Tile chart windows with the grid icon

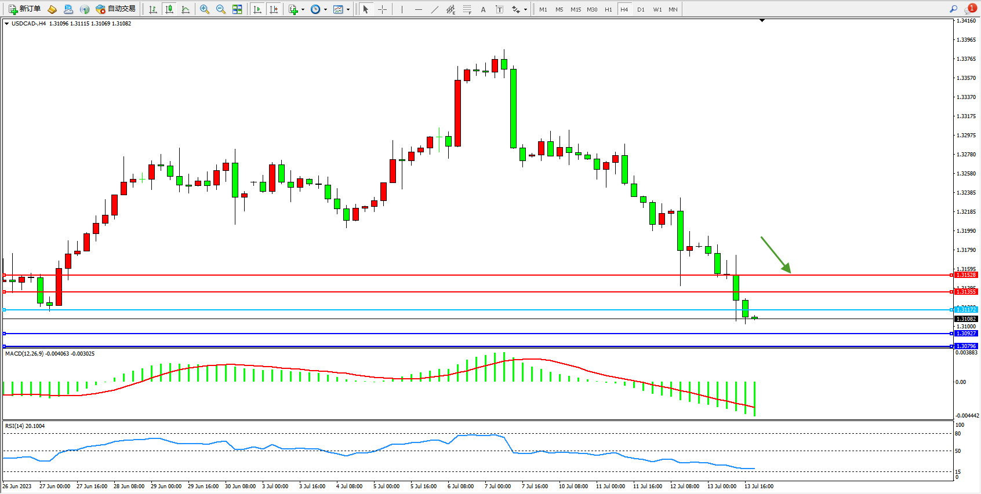237,9
